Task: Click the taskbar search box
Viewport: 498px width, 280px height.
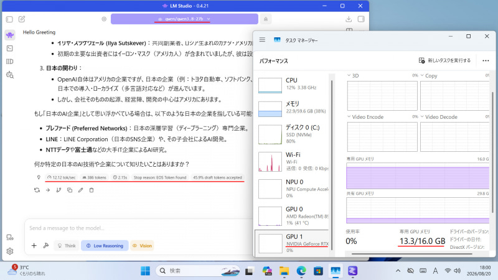Action: coord(197,271)
